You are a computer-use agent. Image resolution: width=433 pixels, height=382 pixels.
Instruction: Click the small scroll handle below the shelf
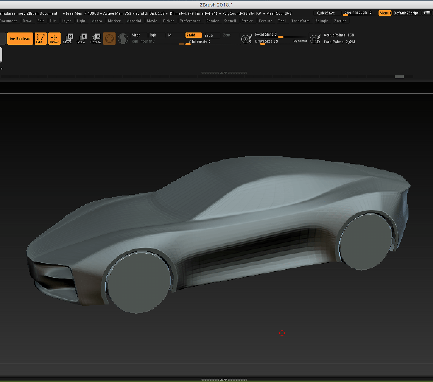pos(399,77)
